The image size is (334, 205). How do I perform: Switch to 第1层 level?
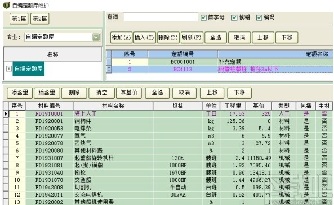pos(19,19)
